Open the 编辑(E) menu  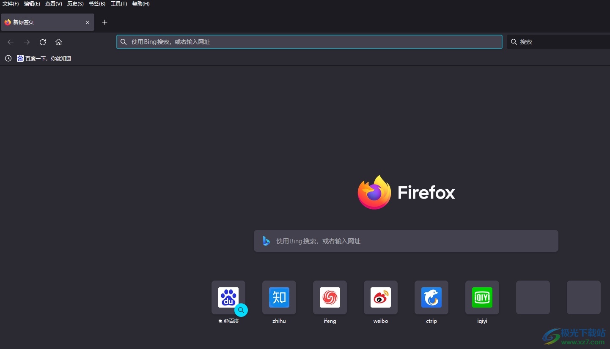[32, 4]
